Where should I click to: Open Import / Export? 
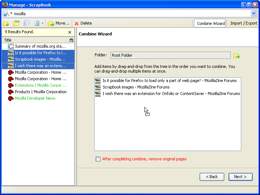pyautogui.click(x=244, y=23)
